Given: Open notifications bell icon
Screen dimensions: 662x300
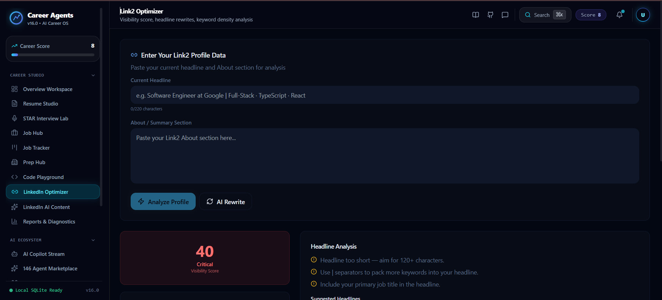Looking at the screenshot, I should [619, 15].
